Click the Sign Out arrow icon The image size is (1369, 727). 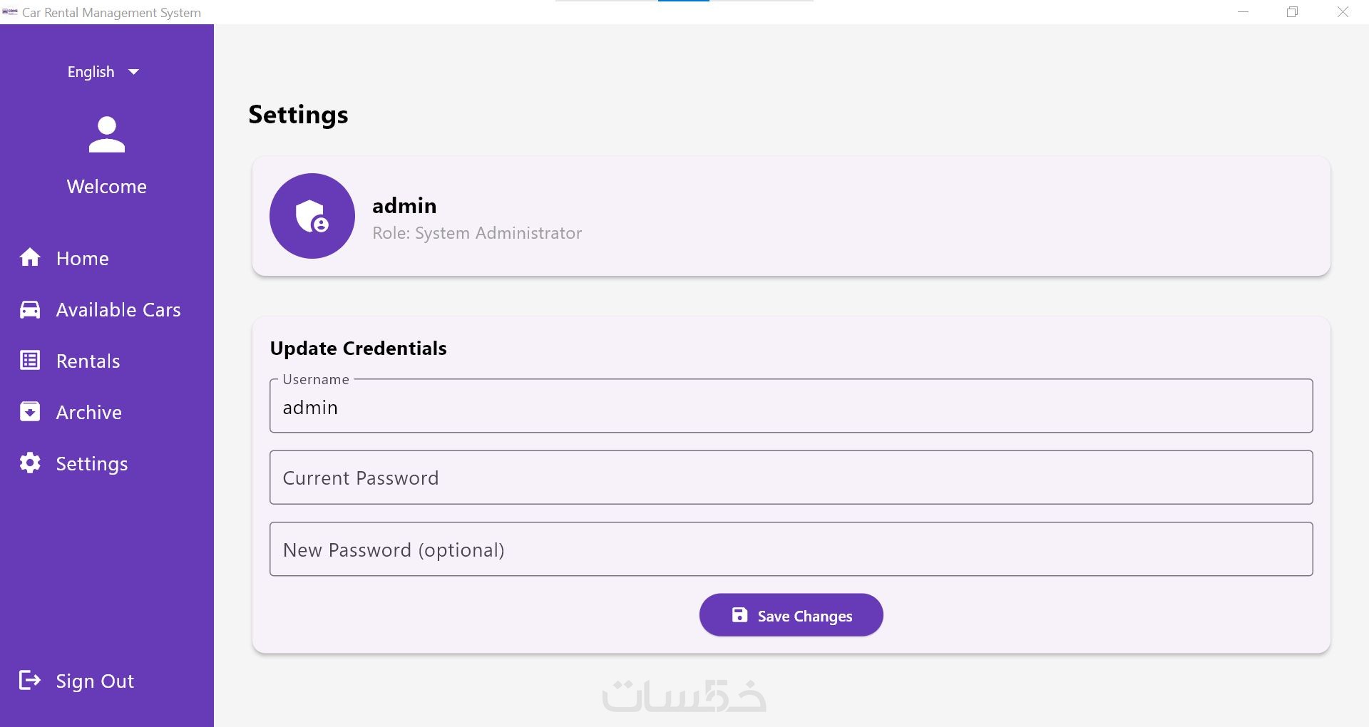[30, 681]
